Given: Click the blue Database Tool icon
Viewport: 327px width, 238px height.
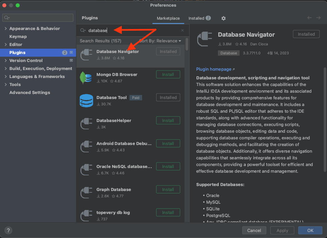Looking at the screenshot, I should (86, 101).
